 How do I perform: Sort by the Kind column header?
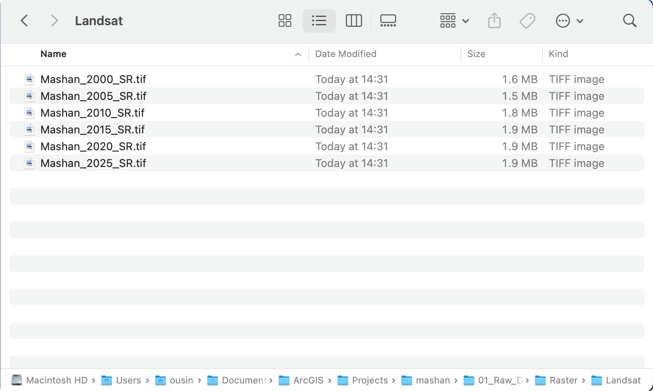pos(558,54)
